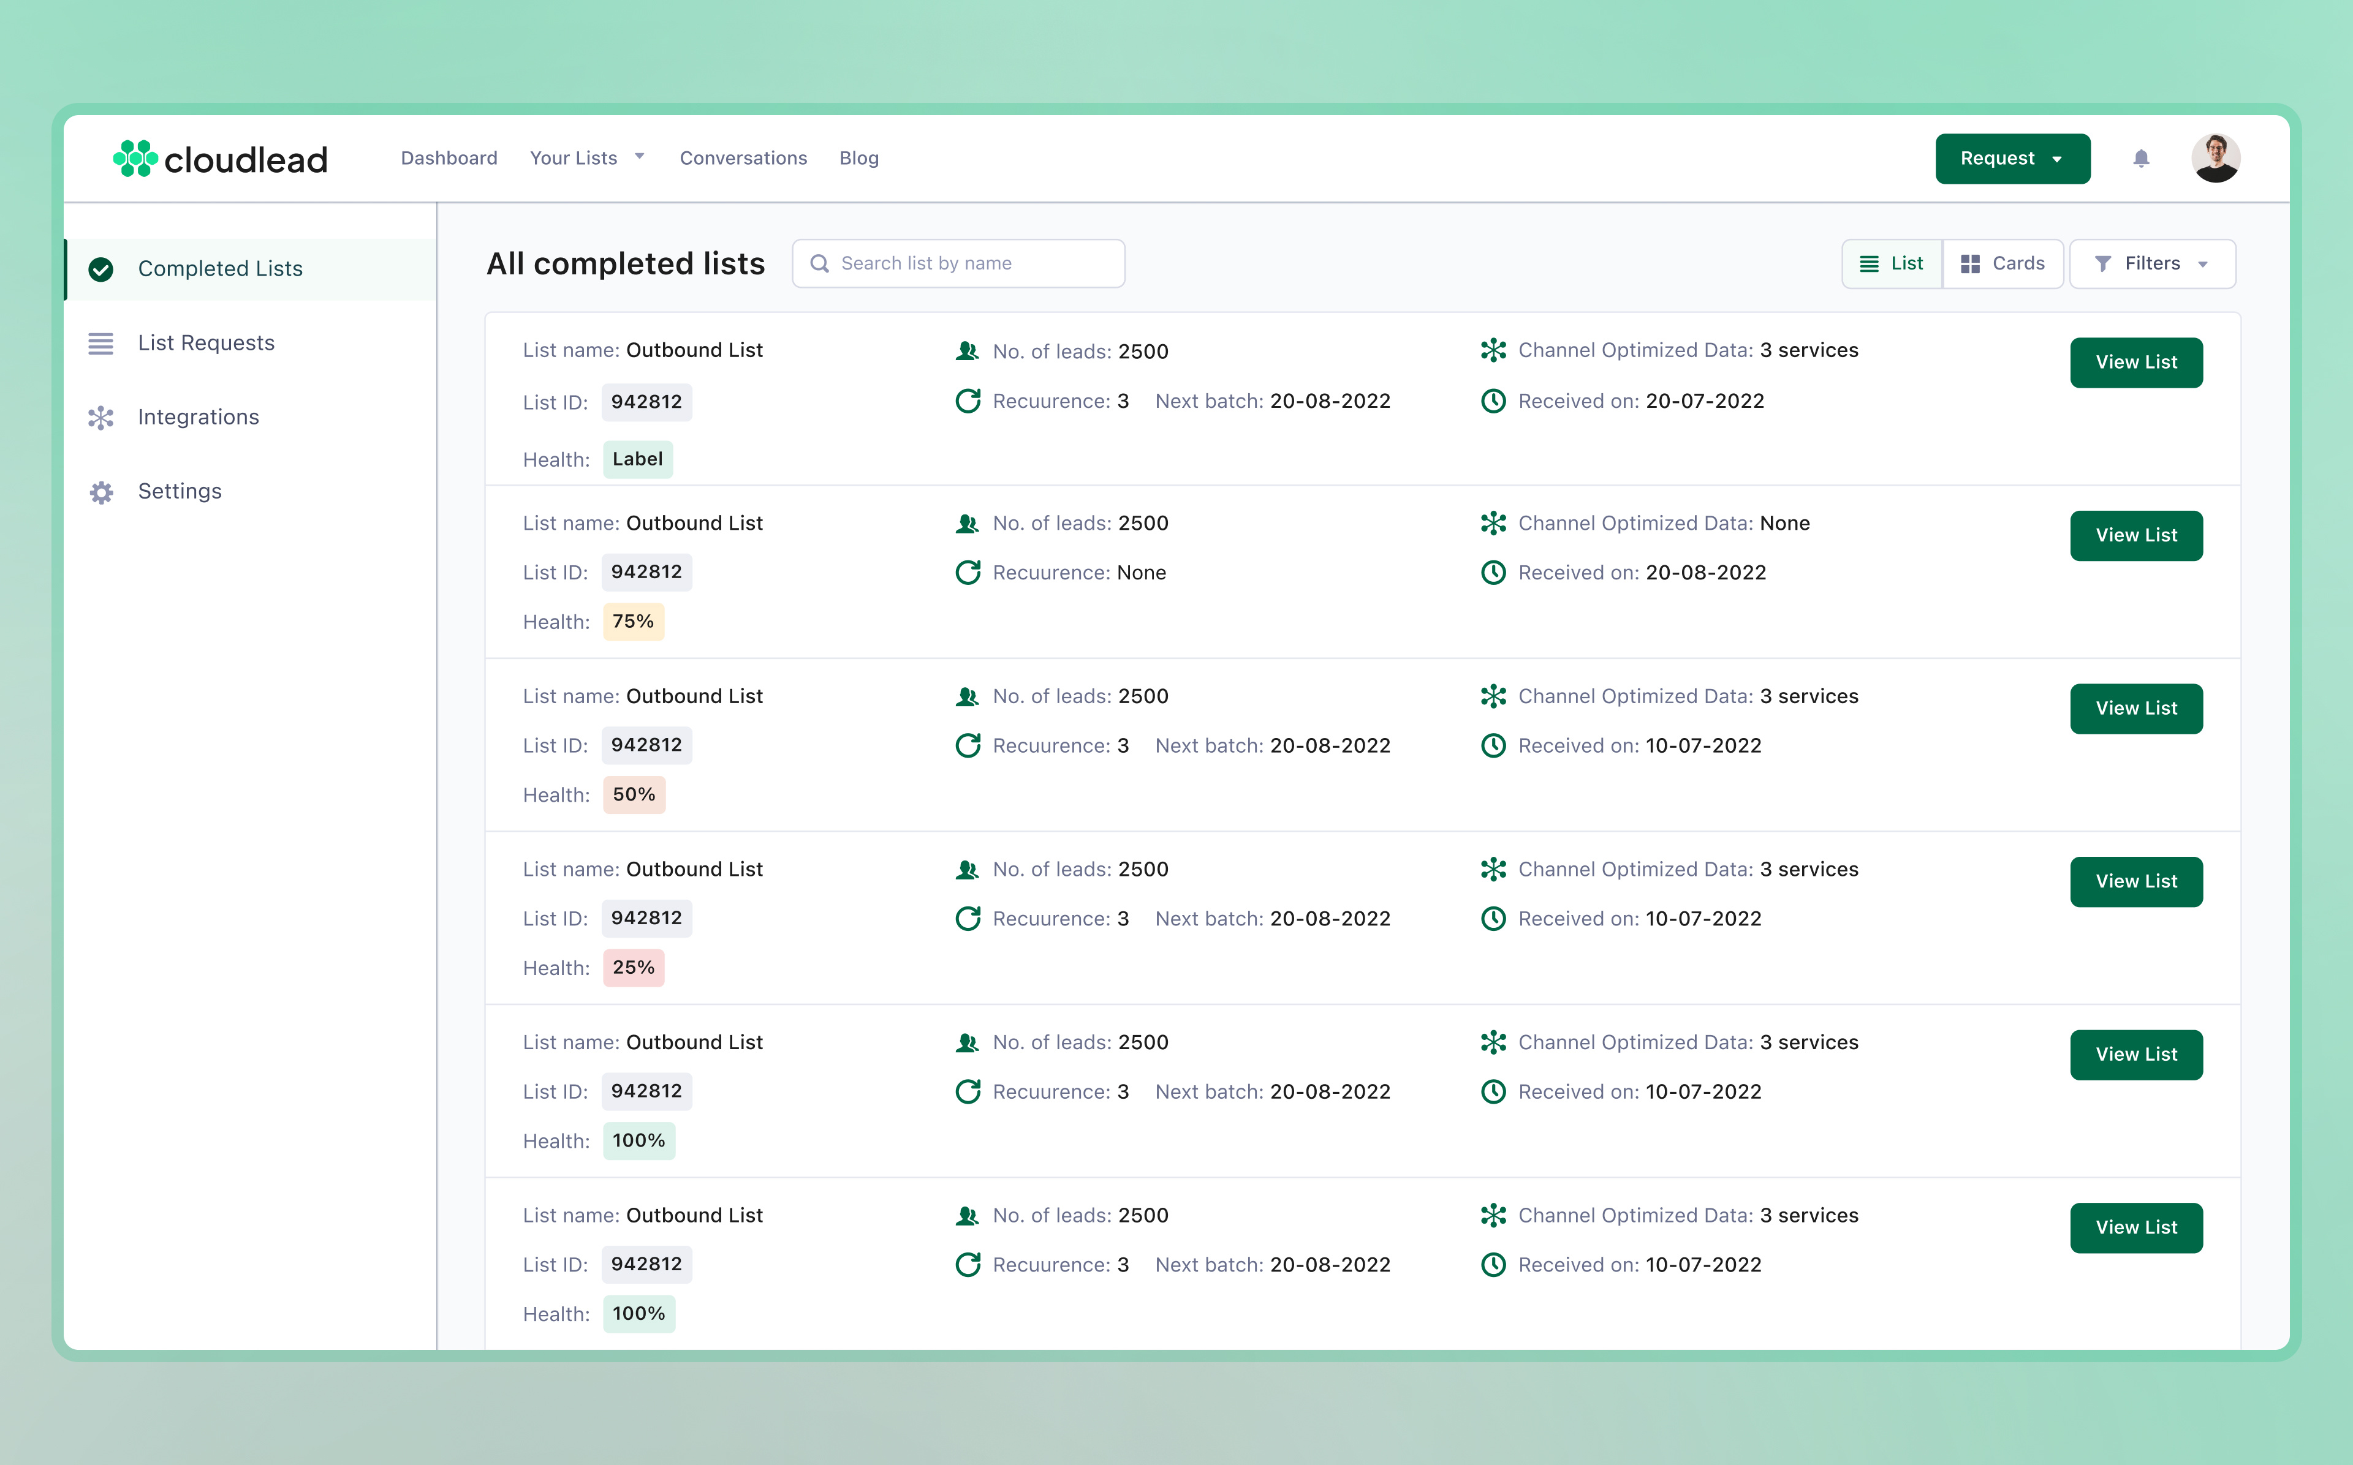Expand the Your Lists menu

point(587,158)
